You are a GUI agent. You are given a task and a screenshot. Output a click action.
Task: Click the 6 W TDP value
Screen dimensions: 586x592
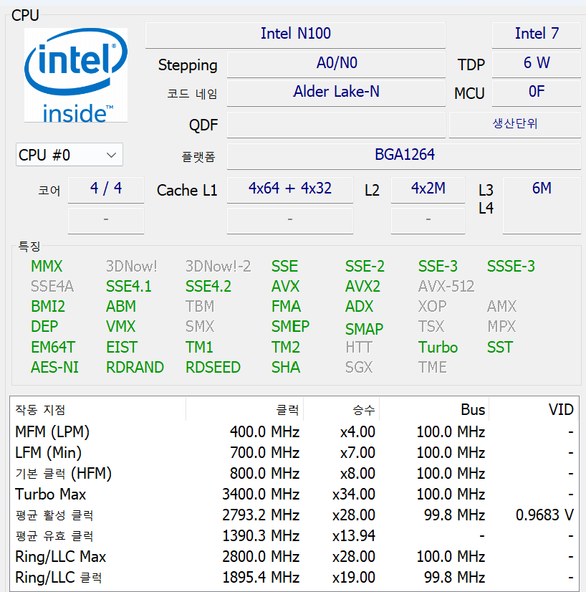coord(536,63)
